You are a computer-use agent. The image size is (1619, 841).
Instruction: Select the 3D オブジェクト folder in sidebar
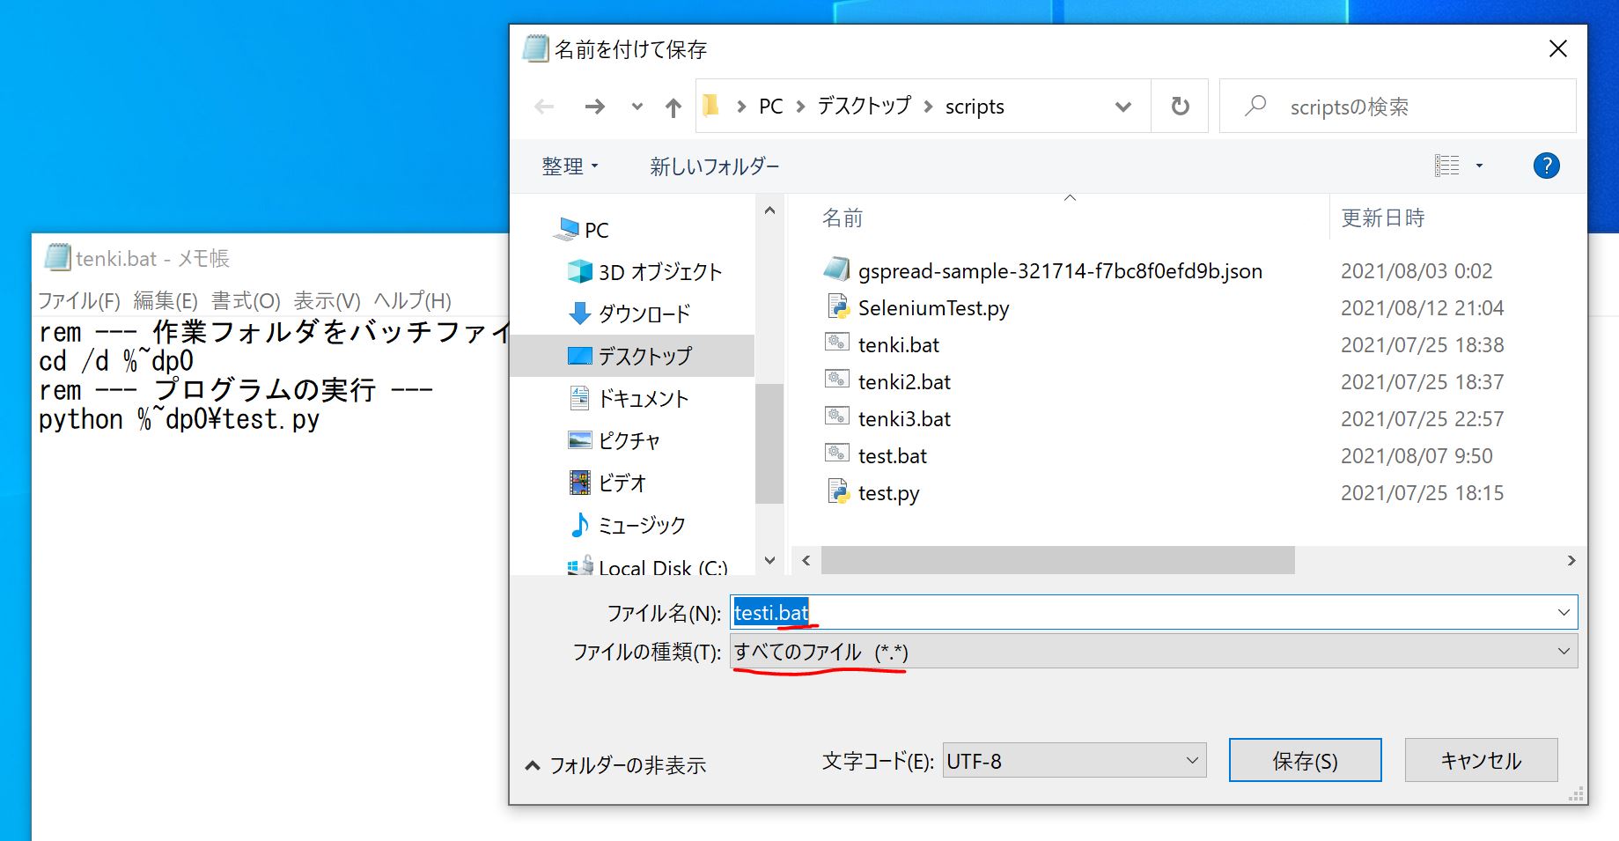coord(659,272)
